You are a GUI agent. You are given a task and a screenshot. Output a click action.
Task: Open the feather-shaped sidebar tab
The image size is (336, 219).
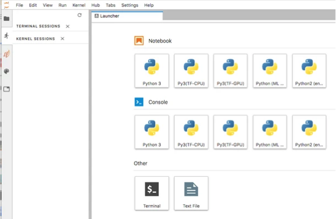(7, 54)
